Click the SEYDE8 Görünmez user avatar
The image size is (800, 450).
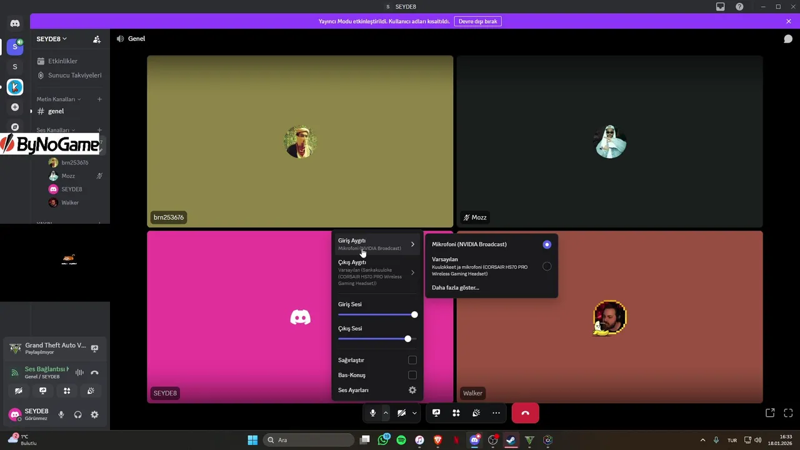click(15, 414)
